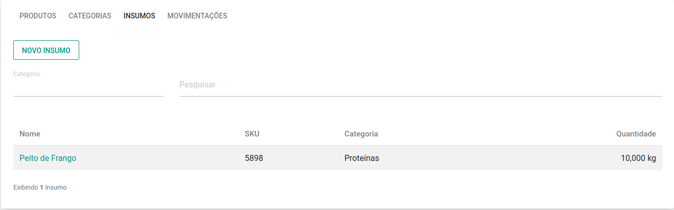The image size is (674, 210).
Task: Sort by the Quantidade column header
Action: pos(636,134)
